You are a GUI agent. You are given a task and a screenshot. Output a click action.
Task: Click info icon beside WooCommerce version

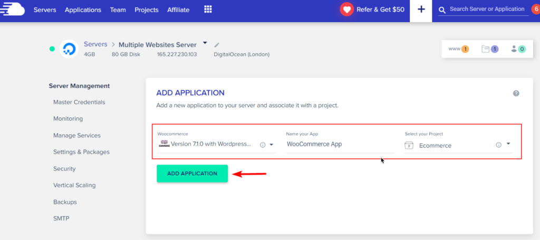point(263,145)
